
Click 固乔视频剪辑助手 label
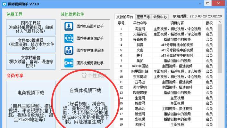coord(90,63)
